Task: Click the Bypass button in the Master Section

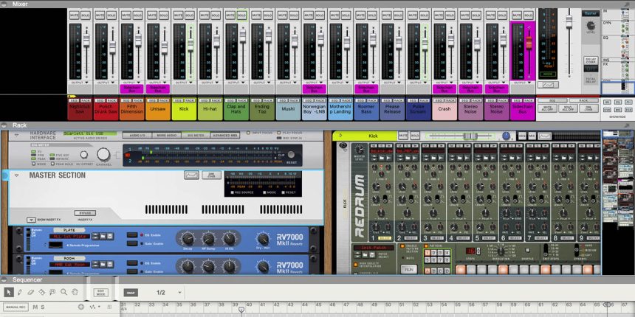Action: click(85, 213)
